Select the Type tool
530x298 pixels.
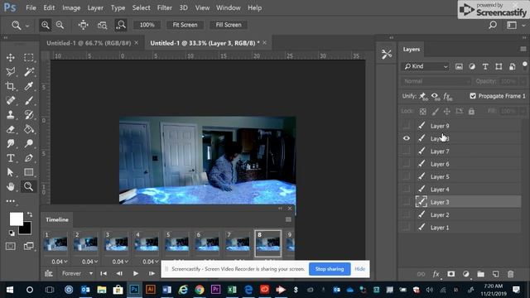pos(11,158)
